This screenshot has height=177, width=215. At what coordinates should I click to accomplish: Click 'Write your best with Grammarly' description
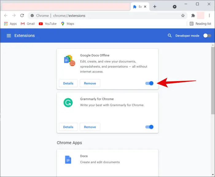click(112, 105)
